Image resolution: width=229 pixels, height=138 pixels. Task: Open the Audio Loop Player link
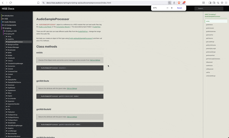(45, 27)
